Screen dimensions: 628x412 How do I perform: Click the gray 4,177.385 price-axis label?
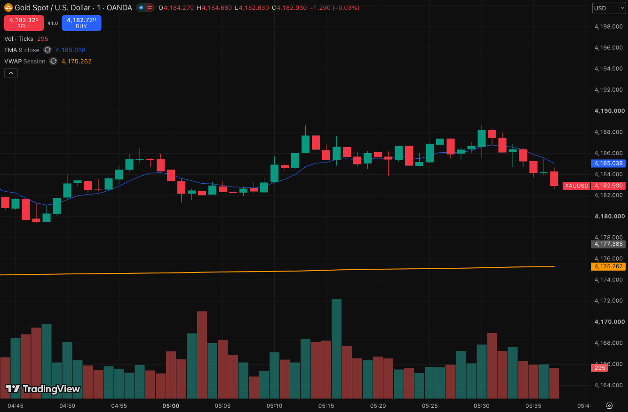point(608,244)
